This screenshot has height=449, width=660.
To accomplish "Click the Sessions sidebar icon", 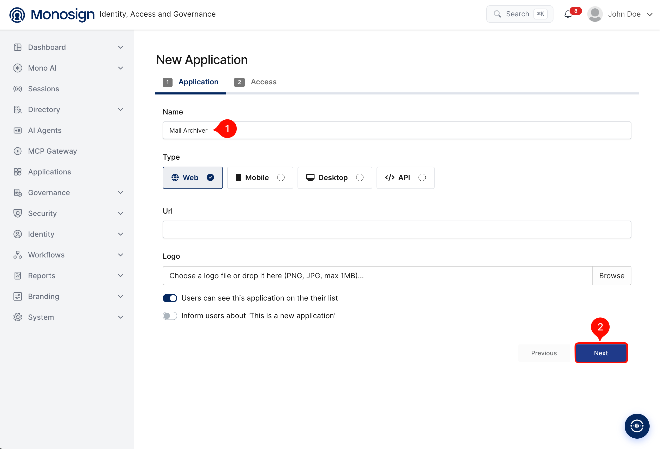I will pos(18,89).
